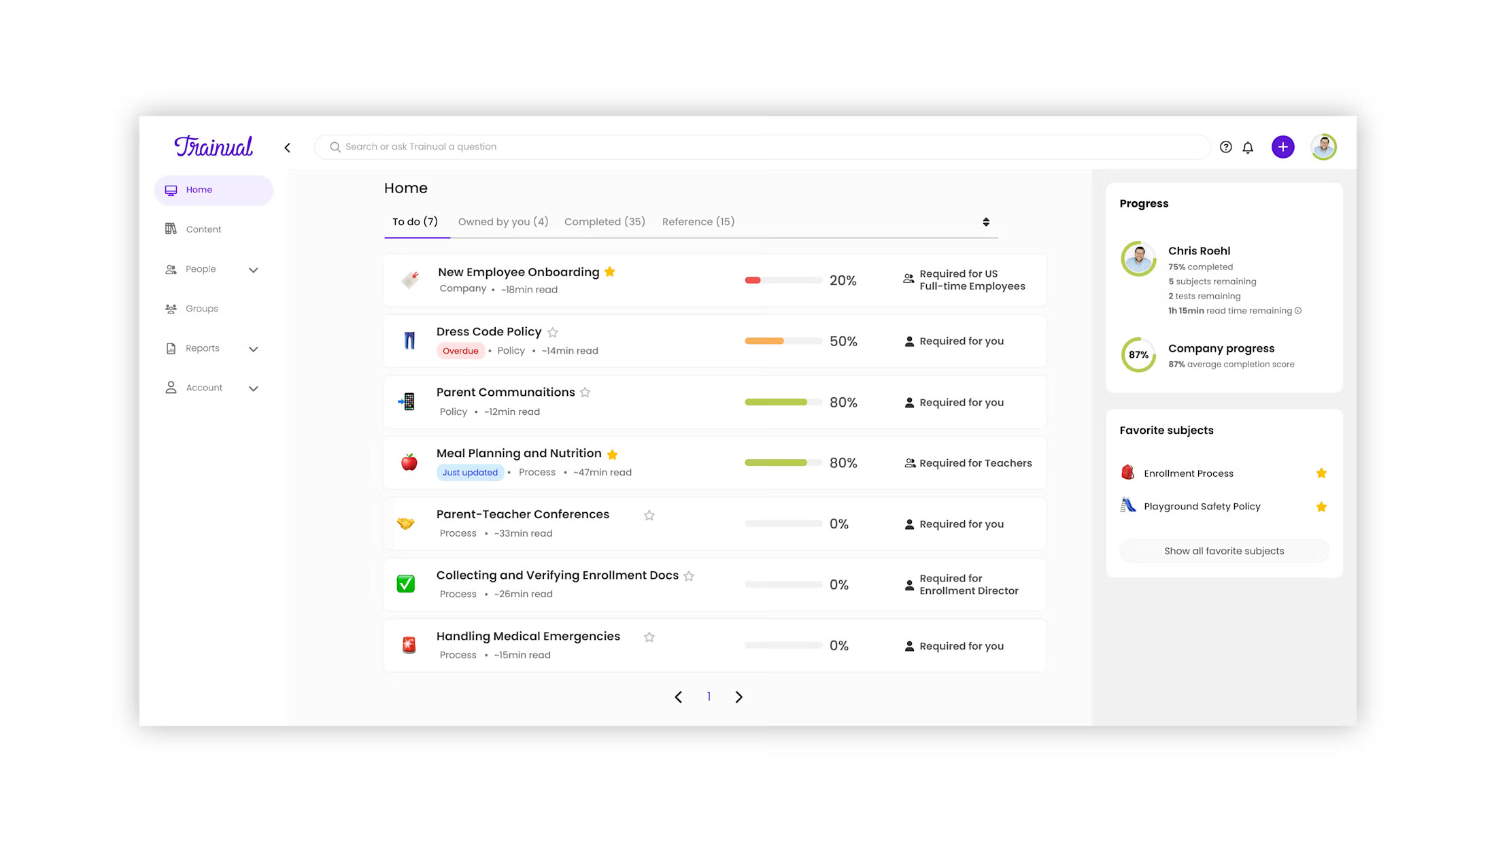This screenshot has height=842, width=1496.
Task: Collapse the sidebar with the back chevron
Action: (x=287, y=147)
